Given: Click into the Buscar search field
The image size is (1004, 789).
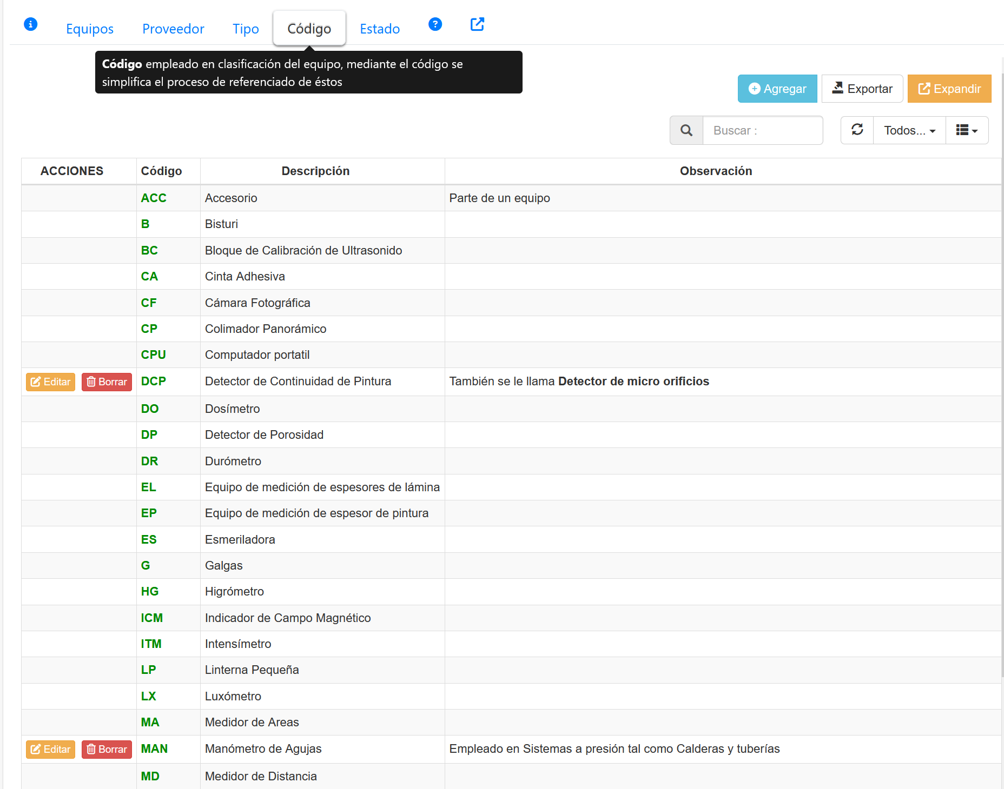Looking at the screenshot, I should (762, 130).
